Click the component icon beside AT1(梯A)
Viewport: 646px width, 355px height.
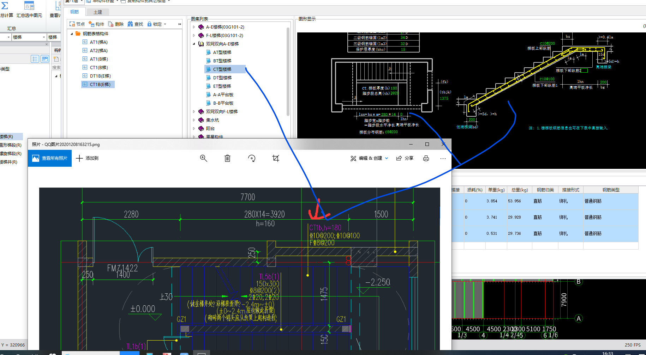pyautogui.click(x=85, y=42)
